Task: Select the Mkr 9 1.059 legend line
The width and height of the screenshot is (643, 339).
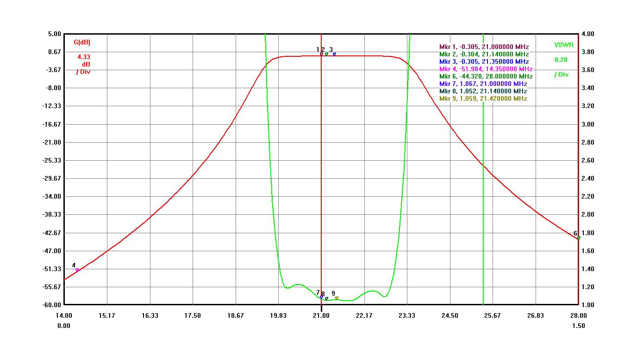Action: 483,98
